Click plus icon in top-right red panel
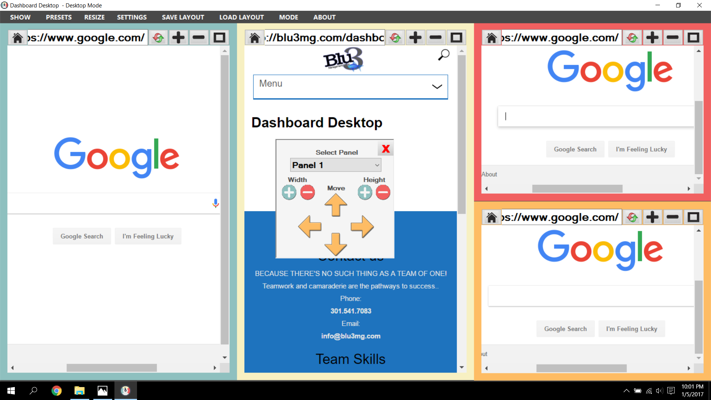The width and height of the screenshot is (711, 400). [652, 38]
